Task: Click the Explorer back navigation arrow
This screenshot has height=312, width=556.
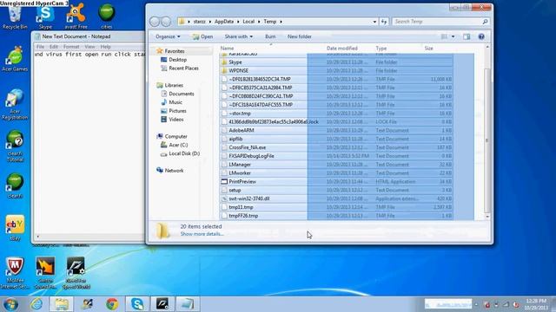Action: click(x=155, y=22)
